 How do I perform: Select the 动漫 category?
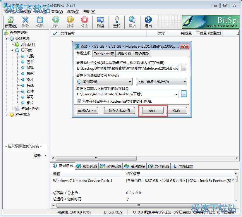[30, 56]
